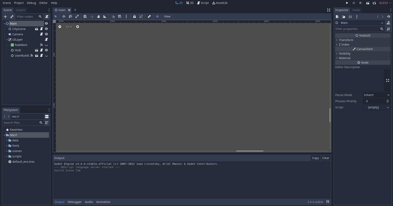Show the hidden FadeRect node
Screen dimensions: 393x206
47,45
